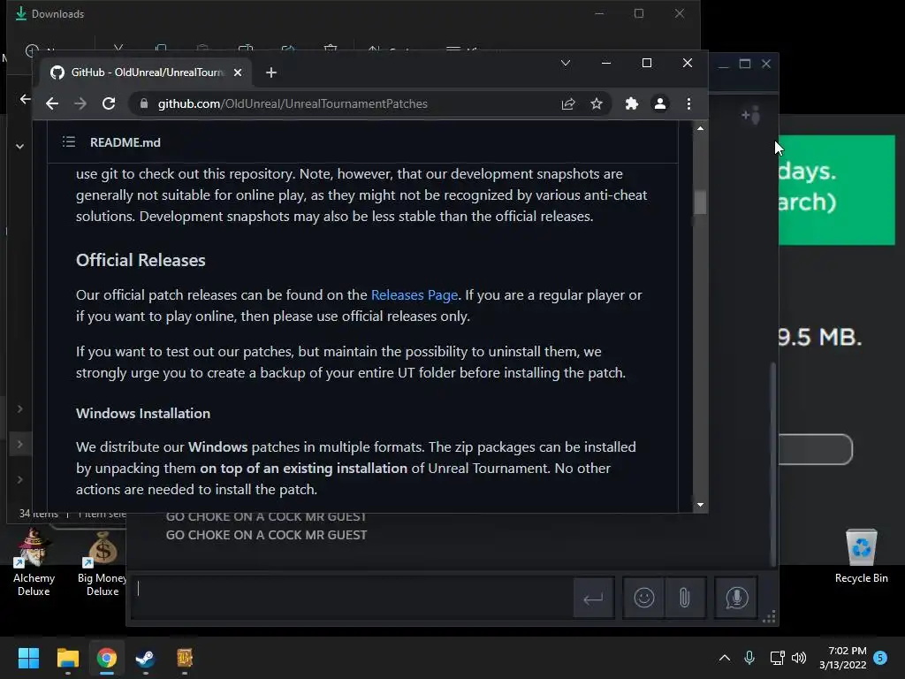Click the page scrollbar up arrow
Image resolution: width=905 pixels, height=679 pixels.
pyautogui.click(x=700, y=128)
